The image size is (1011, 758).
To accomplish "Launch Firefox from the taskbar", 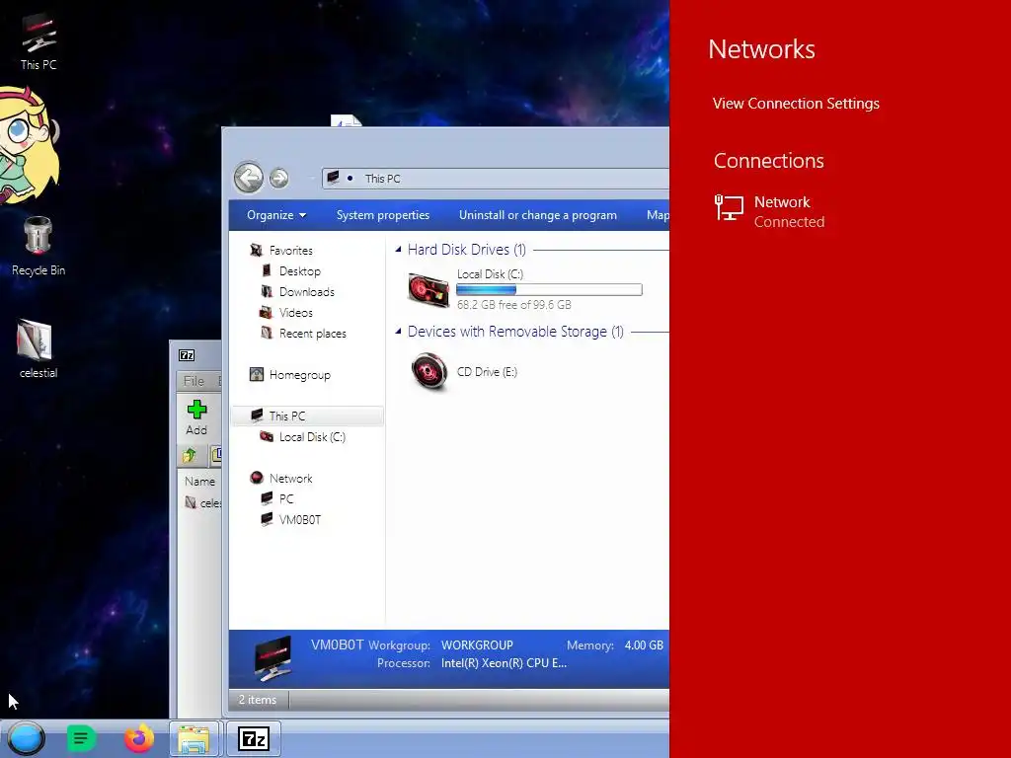I will [x=138, y=738].
